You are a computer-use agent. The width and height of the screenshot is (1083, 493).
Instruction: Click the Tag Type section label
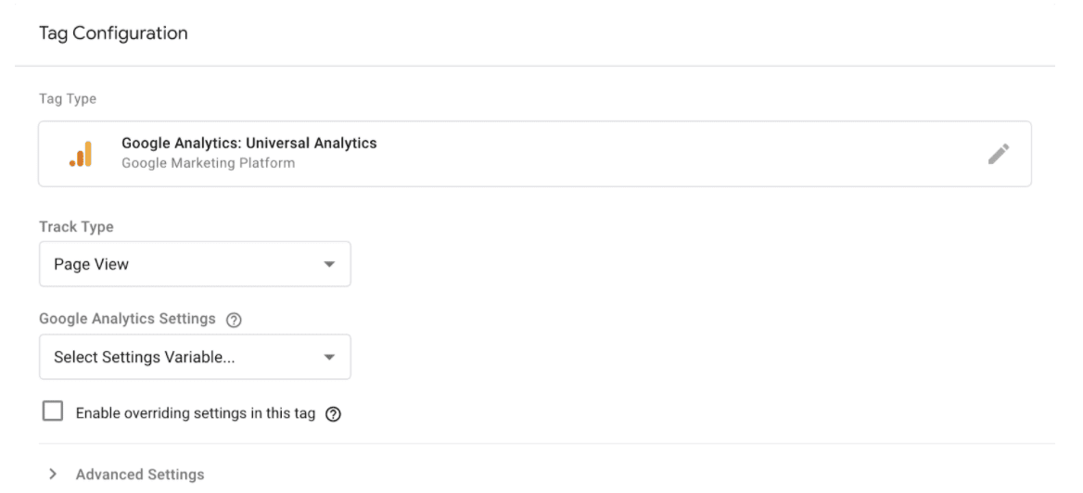[x=68, y=99]
